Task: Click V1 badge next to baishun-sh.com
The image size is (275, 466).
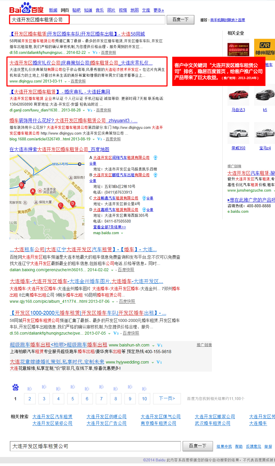Action: click(x=159, y=345)
